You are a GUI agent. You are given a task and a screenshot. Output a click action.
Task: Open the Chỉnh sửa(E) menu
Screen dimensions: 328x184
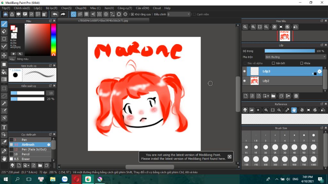pyautogui.click(x=22, y=8)
